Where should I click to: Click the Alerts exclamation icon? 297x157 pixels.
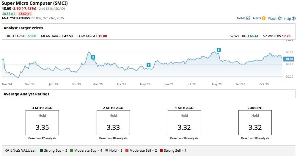[264, 18]
